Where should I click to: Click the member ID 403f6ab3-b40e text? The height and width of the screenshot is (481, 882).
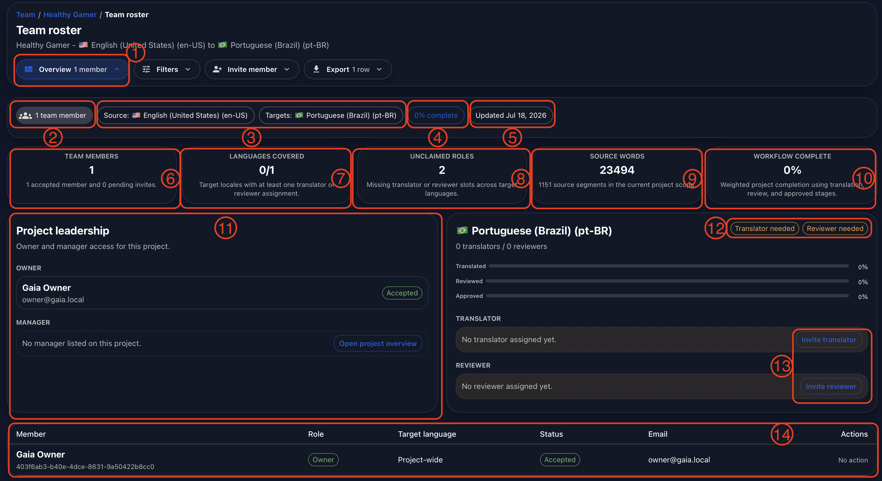point(85,467)
